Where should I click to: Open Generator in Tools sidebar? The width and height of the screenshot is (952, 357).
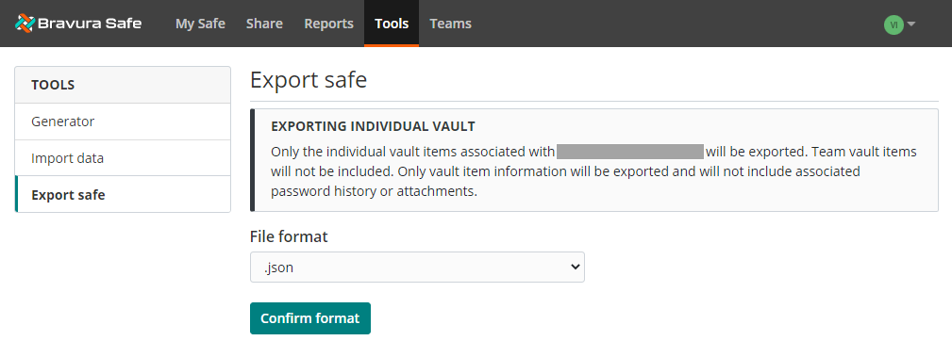pyautogui.click(x=123, y=122)
